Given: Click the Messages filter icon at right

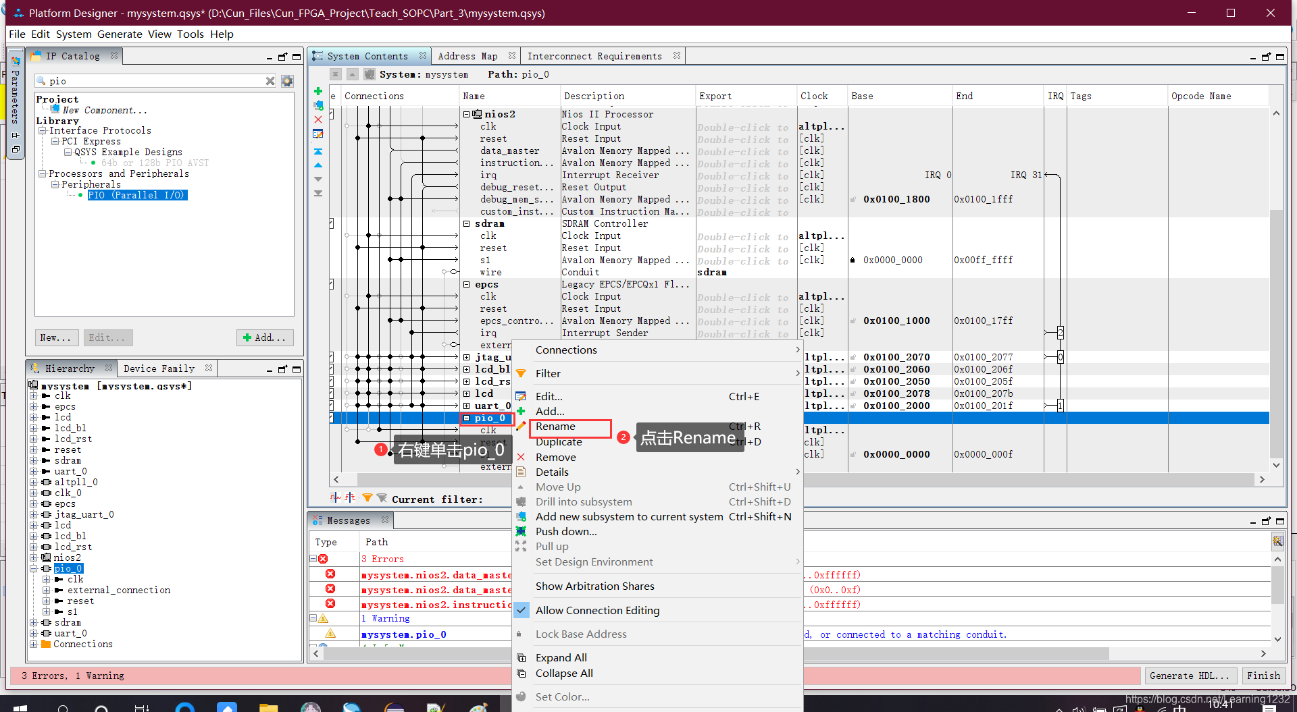Looking at the screenshot, I should tap(1277, 541).
